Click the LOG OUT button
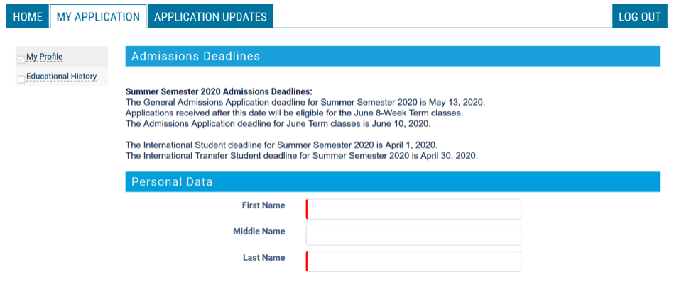Viewport: 674px width, 289px height. [639, 17]
